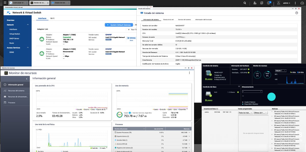This screenshot has height=152, width=306.
Task: Click the RAM usage gauge
Action: click(x=267, y=75)
